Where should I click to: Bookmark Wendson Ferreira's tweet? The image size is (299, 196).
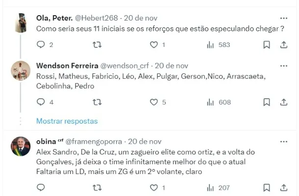(x=267, y=102)
